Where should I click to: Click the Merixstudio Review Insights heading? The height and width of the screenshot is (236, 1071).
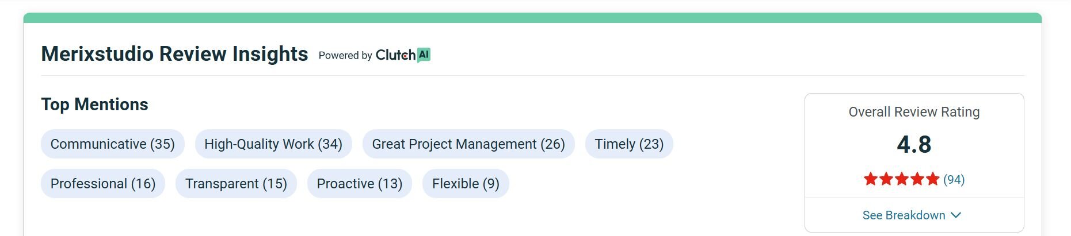[175, 54]
